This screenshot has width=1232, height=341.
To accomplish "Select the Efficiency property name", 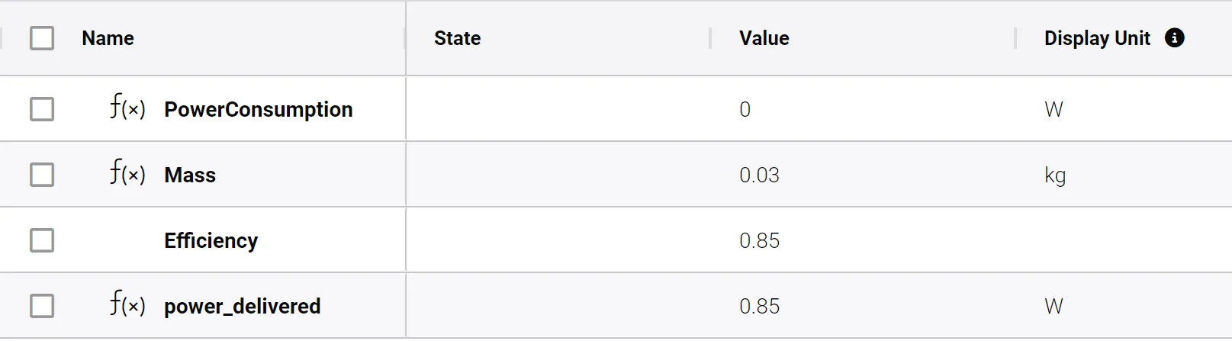I will (x=211, y=240).
